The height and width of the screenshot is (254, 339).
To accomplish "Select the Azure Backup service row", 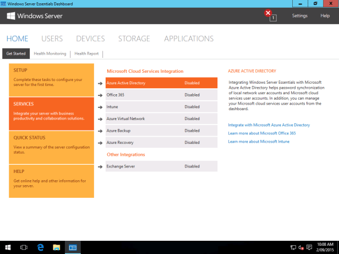I will pos(161,131).
